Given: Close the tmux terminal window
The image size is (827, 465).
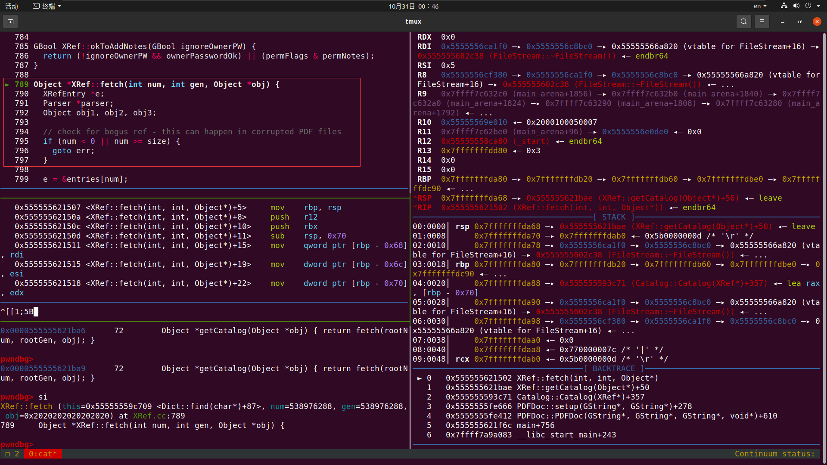Looking at the screenshot, I should 817,22.
